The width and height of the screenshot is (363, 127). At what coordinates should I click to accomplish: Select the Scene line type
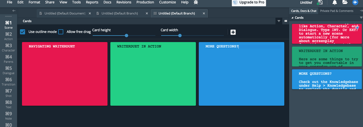[8, 25]
